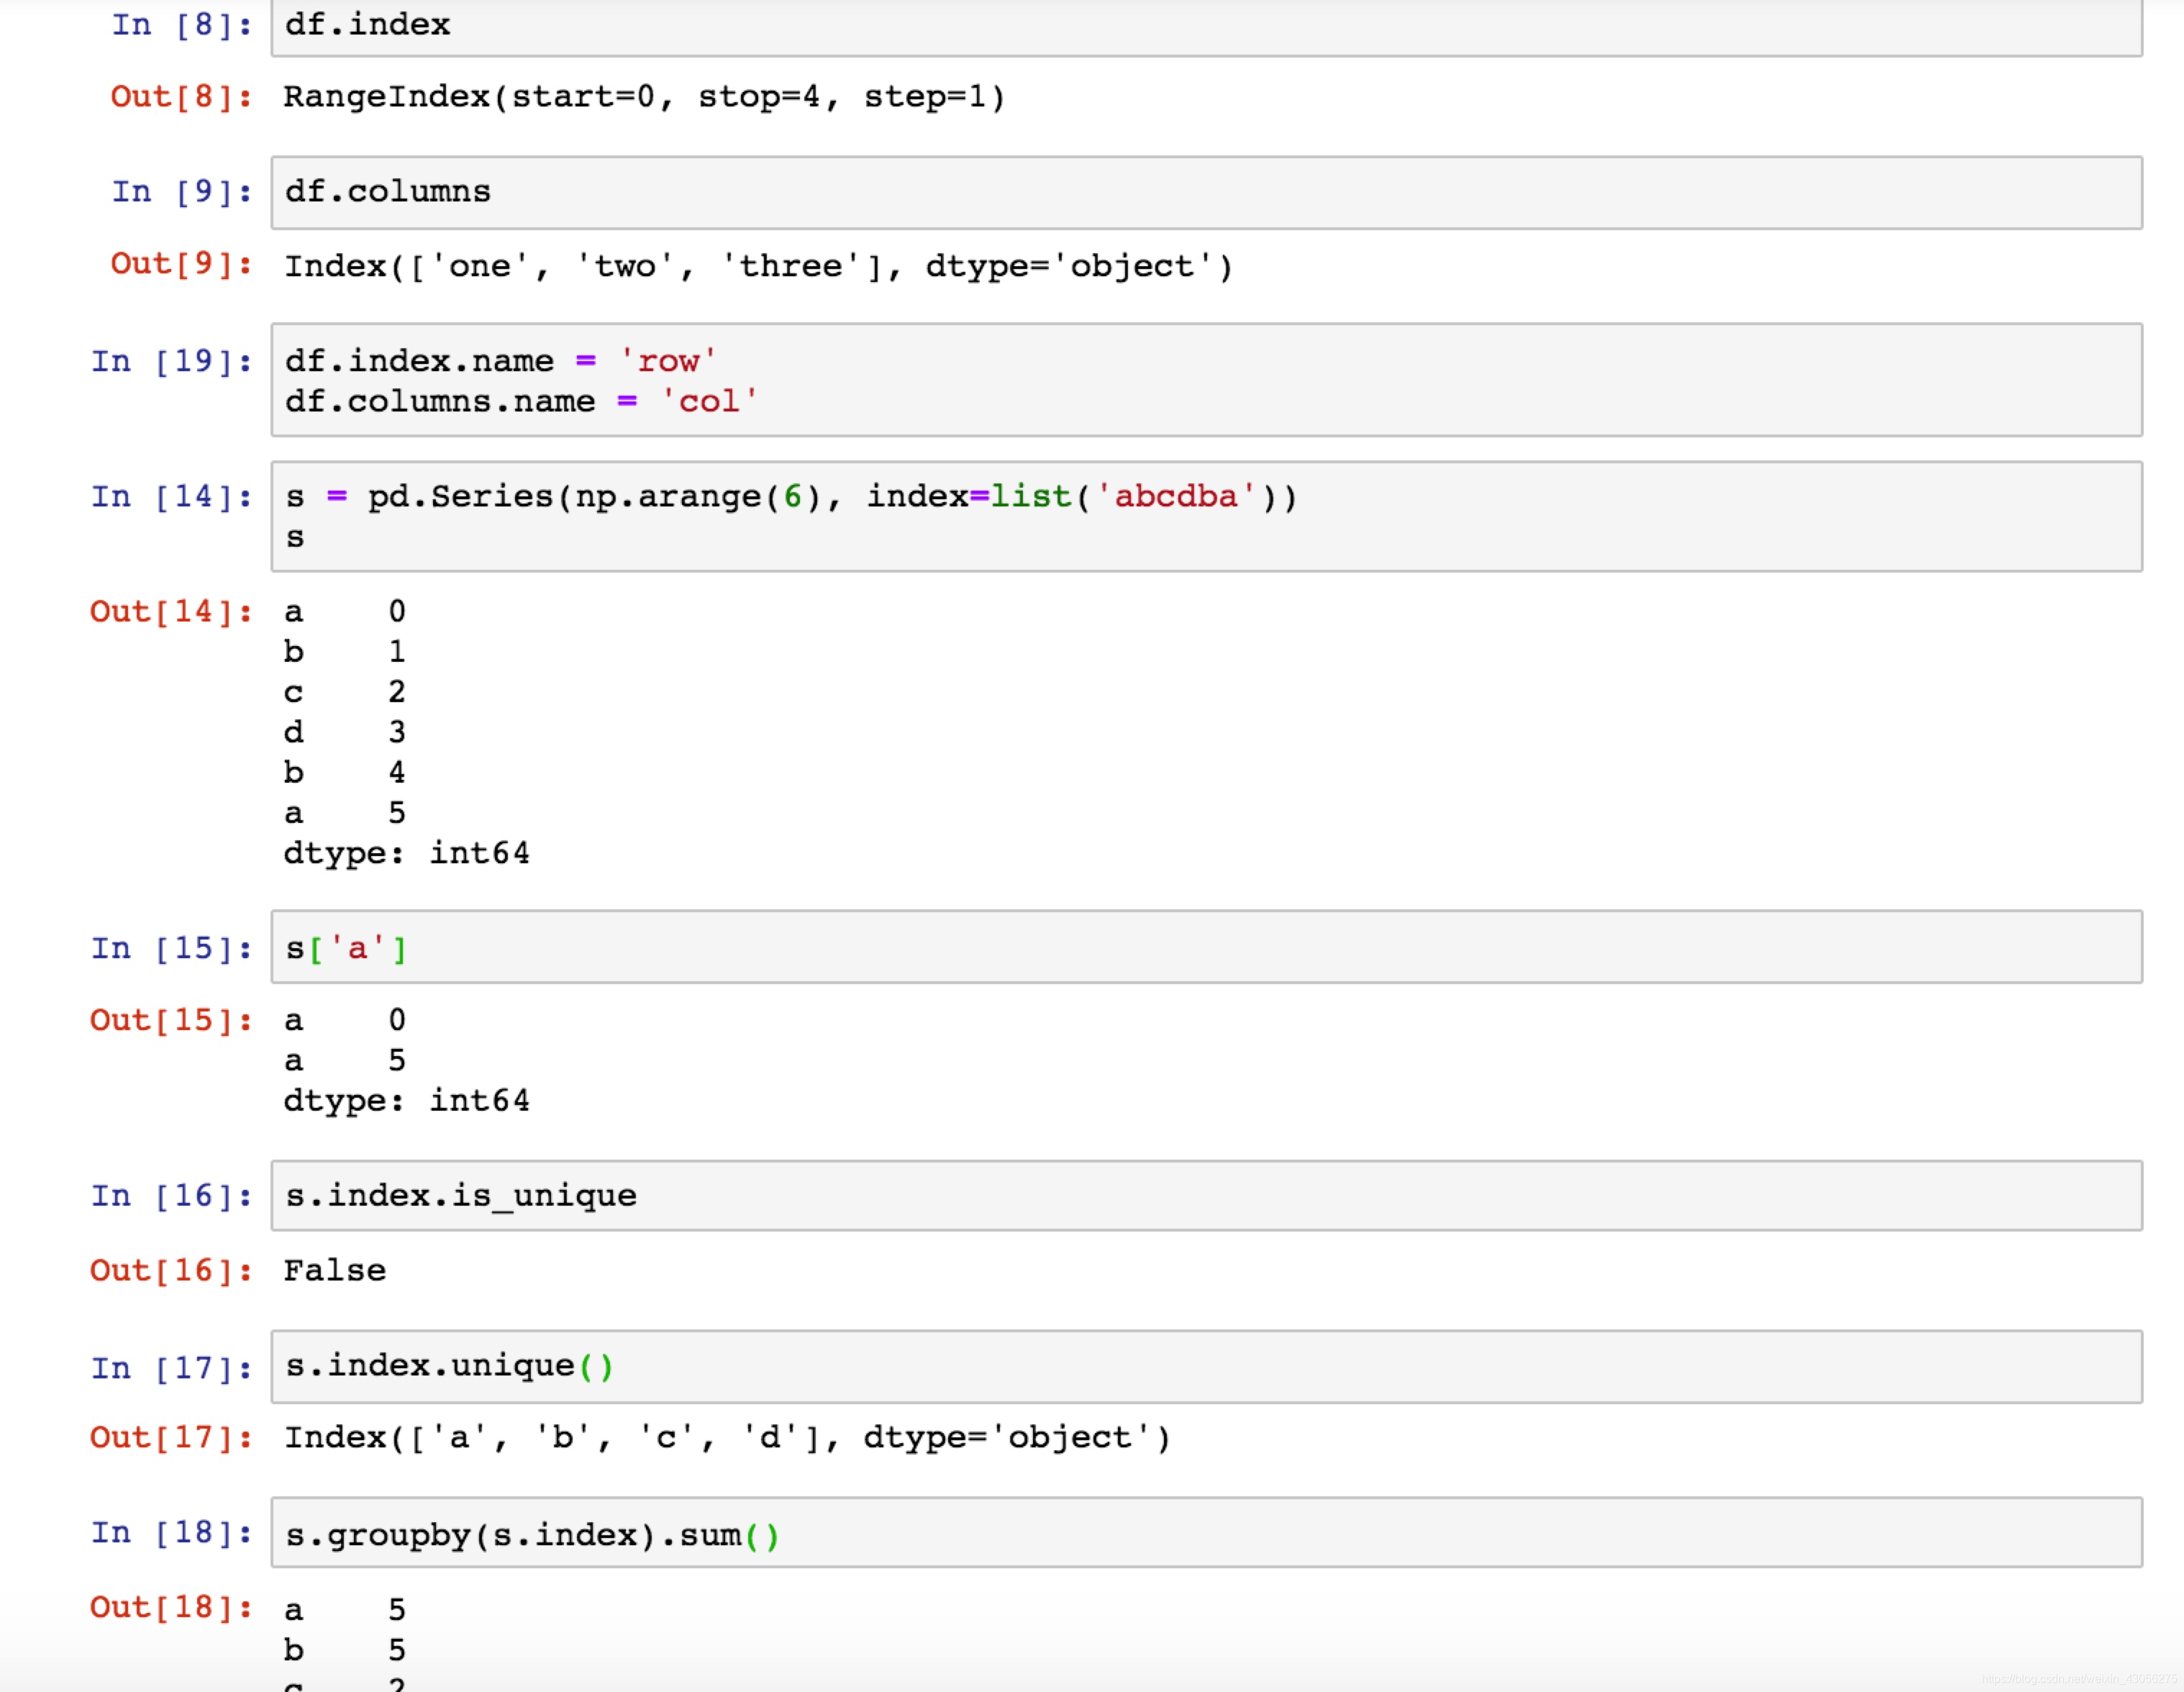Click the In [17] prompt label
Image resolution: width=2184 pixels, height=1692 pixels.
171,1369
